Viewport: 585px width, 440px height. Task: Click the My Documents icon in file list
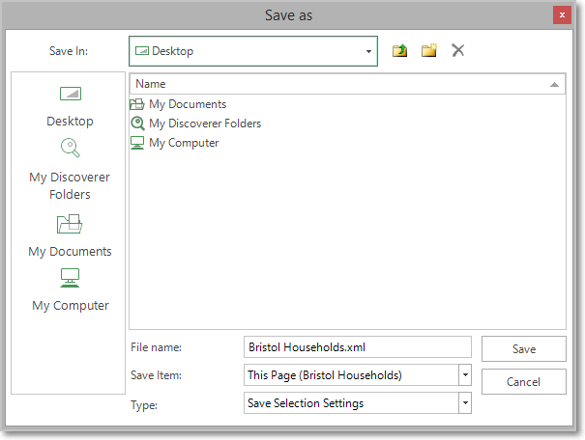[x=137, y=104]
